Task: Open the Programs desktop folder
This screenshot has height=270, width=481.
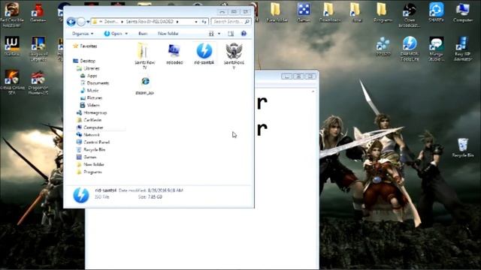Action: tap(383, 12)
